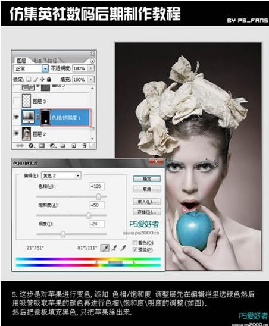269x326 pixels.
Task: Select the subtract from sample eyedropper
Action: coord(124,248)
